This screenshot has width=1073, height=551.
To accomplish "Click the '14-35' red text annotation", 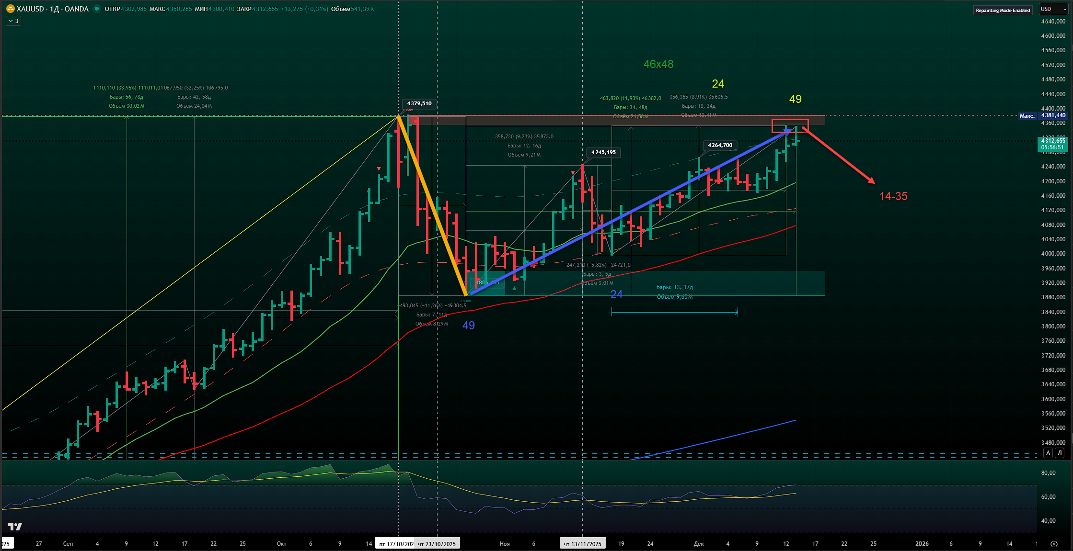I will click(893, 196).
